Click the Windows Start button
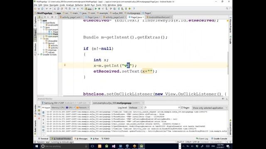 (x=37, y=146)
